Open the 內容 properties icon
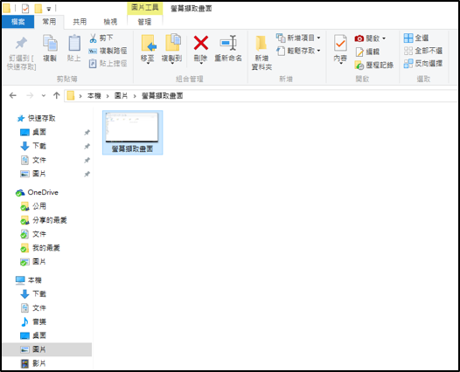 point(340,44)
